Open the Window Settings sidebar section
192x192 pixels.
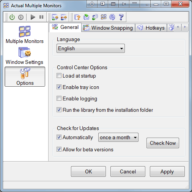pyautogui.click(x=25, y=56)
